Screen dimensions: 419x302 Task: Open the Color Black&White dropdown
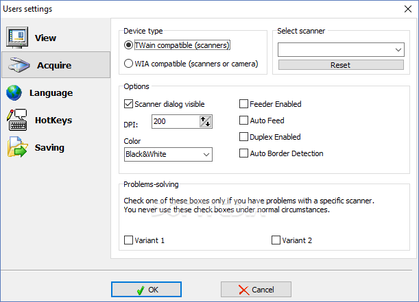point(168,155)
